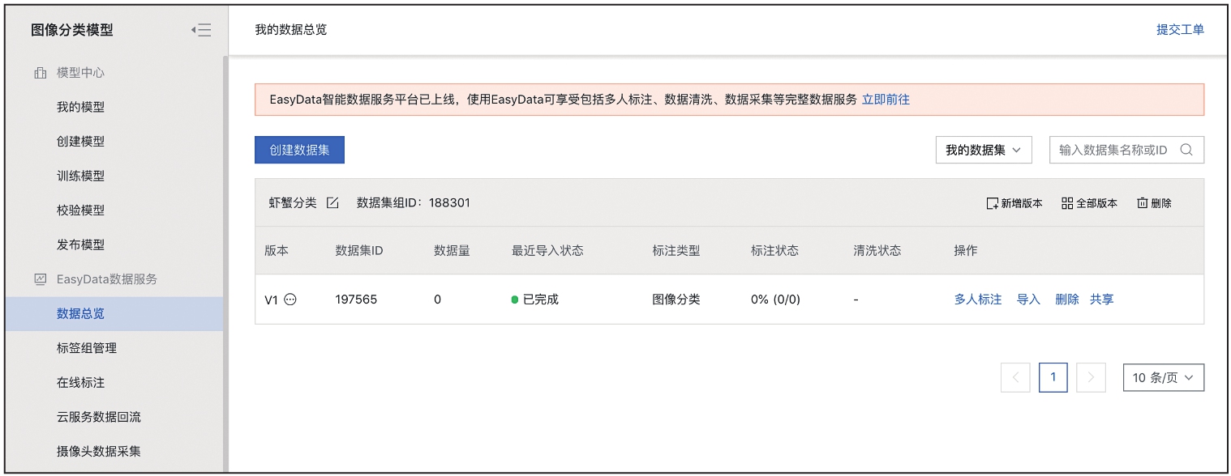Click the 数据集组ID：188301 text
Image resolution: width=1231 pixels, height=476 pixels.
point(414,203)
